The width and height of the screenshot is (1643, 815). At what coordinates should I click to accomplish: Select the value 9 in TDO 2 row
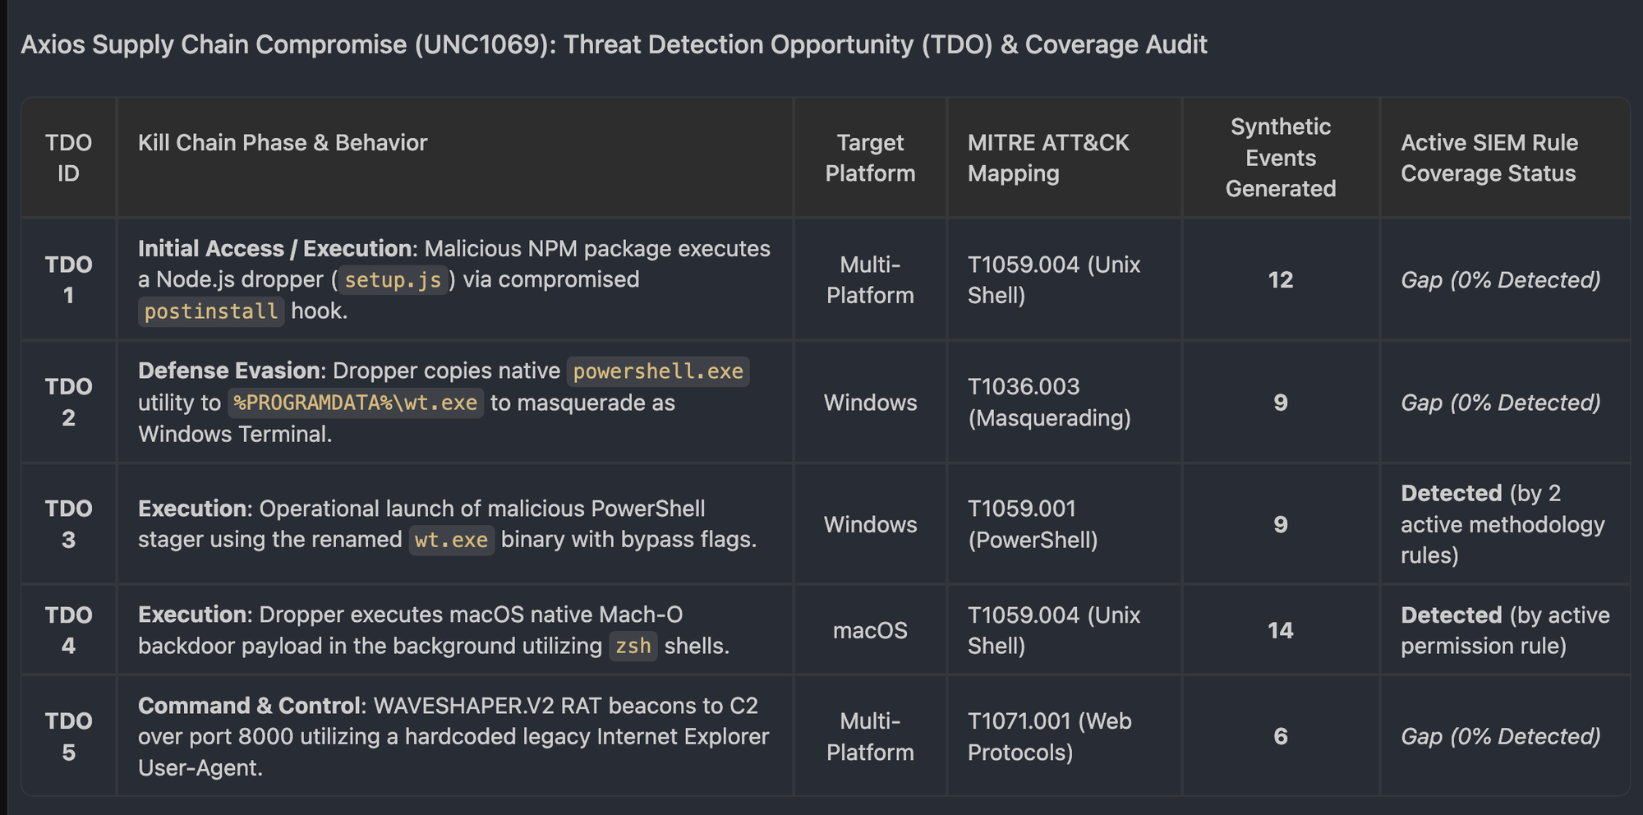pyautogui.click(x=1281, y=403)
